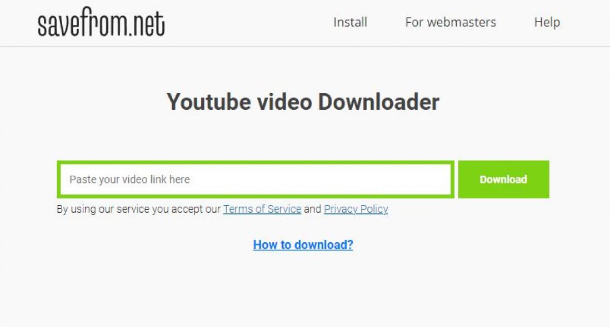Screen dimensions: 610x327
Task: Return home via savefrom.net site logo
Action: [101, 22]
